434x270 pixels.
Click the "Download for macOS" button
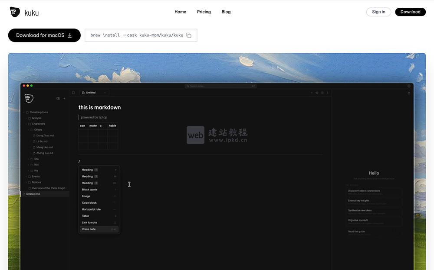[x=44, y=35]
